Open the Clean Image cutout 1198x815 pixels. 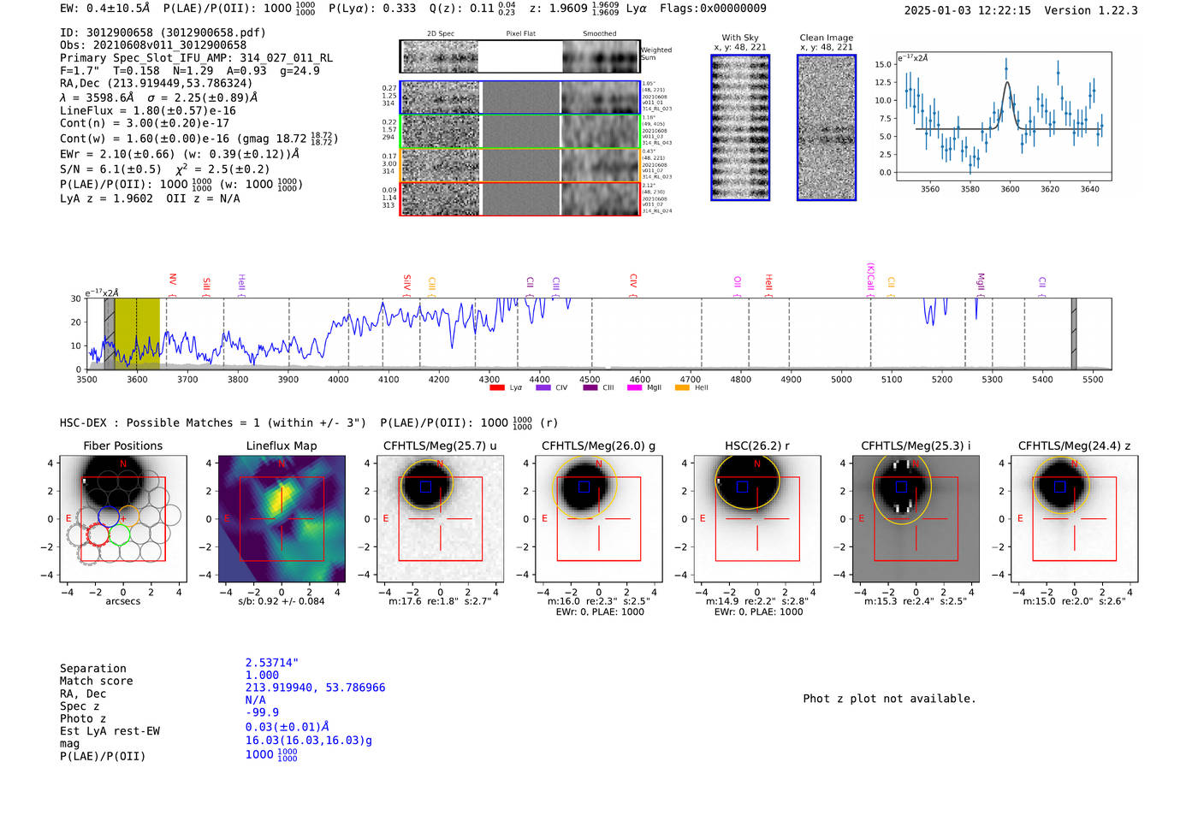click(x=827, y=127)
